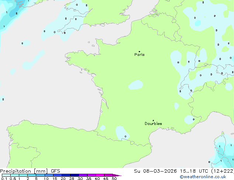Click the legend value '50'
This screenshot has height=180, width=234.
(x=114, y=179)
